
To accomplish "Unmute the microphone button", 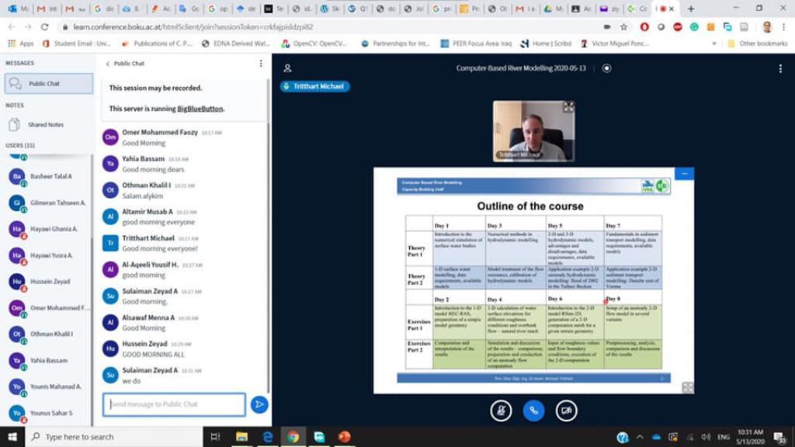I will 501,411.
